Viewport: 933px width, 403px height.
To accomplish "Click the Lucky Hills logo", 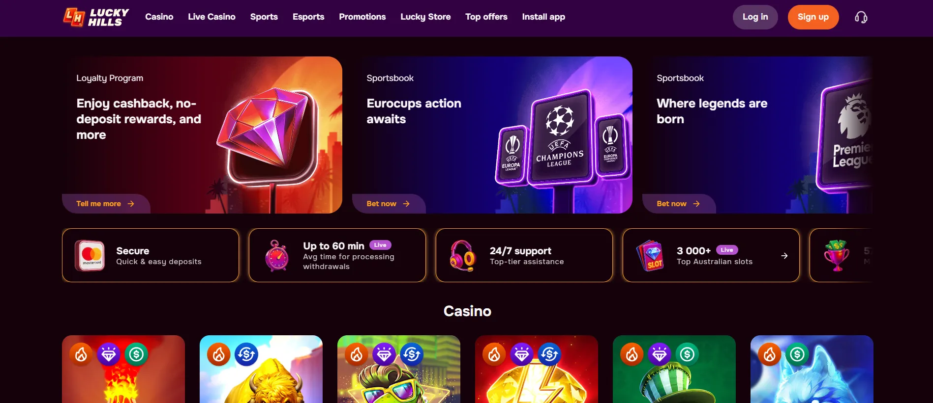I will (x=96, y=17).
